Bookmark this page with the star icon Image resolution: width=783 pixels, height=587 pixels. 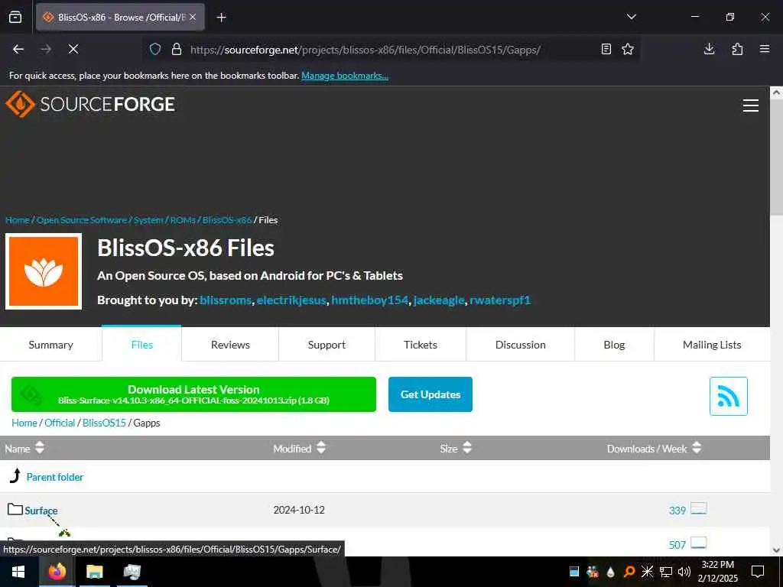coord(628,49)
